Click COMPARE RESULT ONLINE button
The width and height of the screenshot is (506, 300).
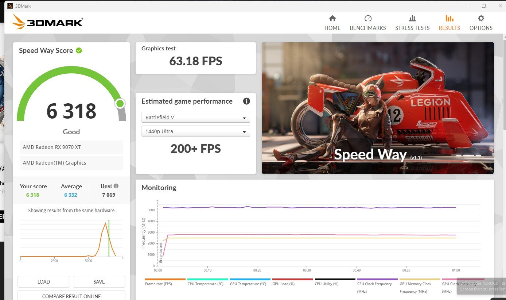[x=71, y=296]
